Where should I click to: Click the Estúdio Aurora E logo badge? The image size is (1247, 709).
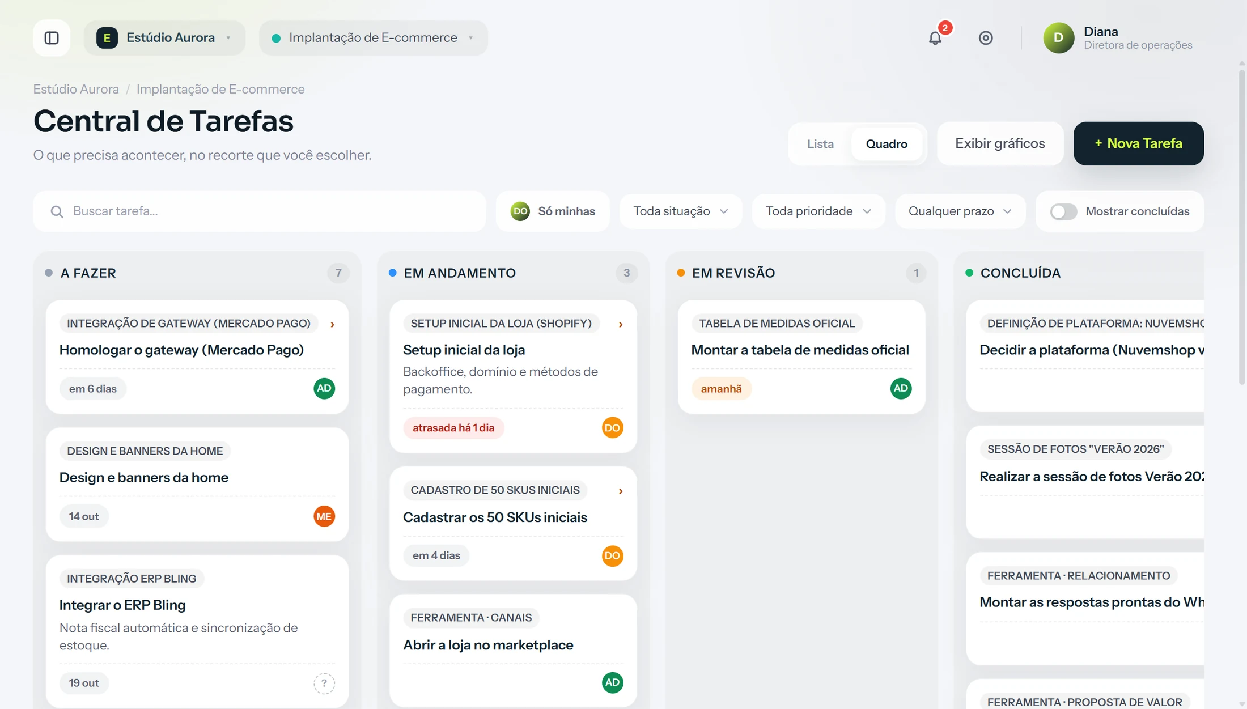tap(107, 38)
